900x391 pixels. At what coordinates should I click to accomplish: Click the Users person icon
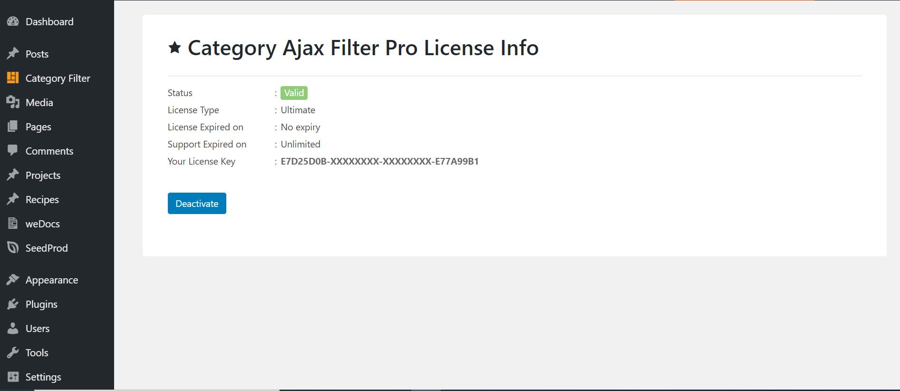pyautogui.click(x=13, y=328)
